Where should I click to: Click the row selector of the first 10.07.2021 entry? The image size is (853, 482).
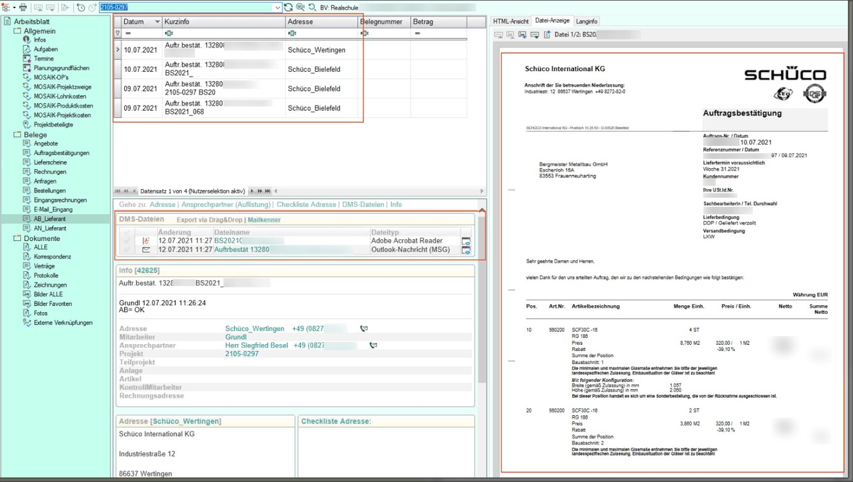[118, 49]
